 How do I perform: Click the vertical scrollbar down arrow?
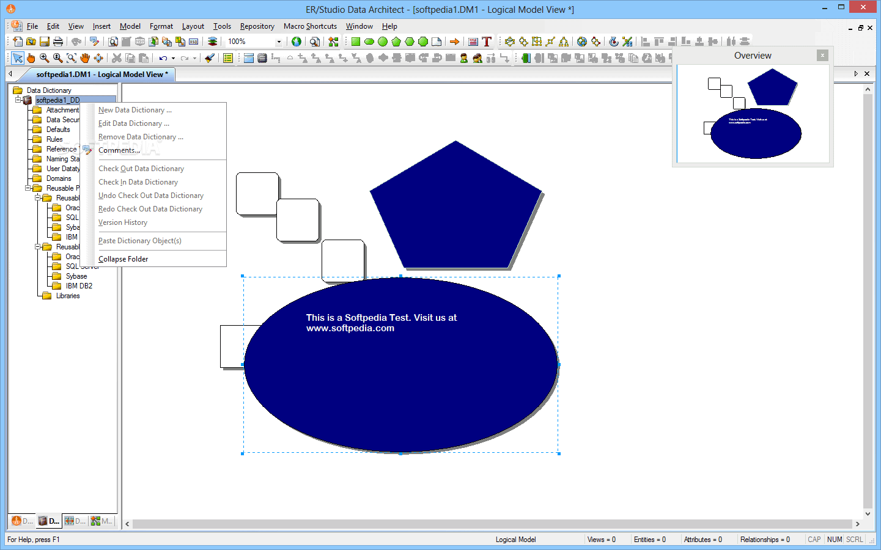pyautogui.click(x=868, y=514)
